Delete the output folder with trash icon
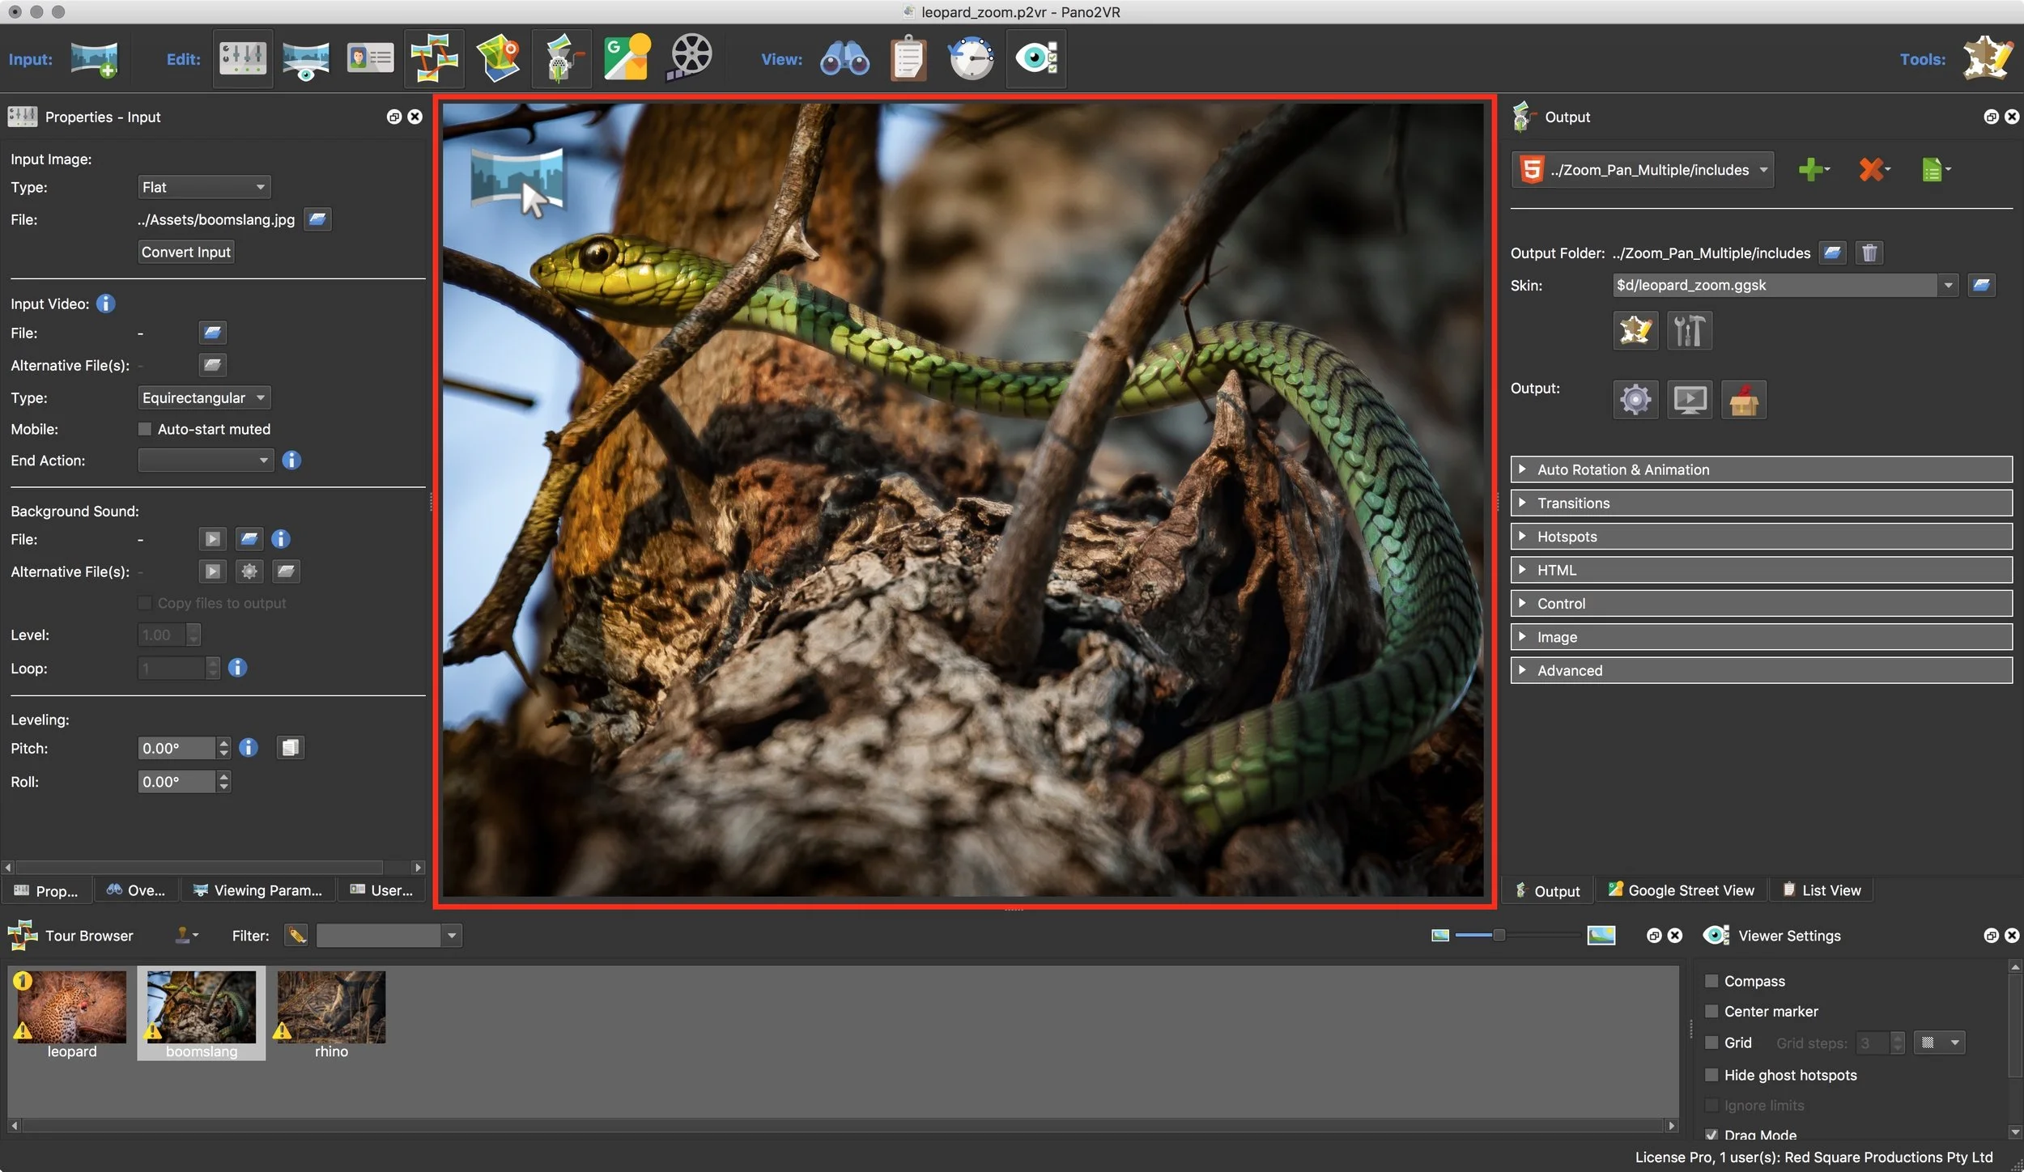The height and width of the screenshot is (1172, 2024). (1869, 253)
